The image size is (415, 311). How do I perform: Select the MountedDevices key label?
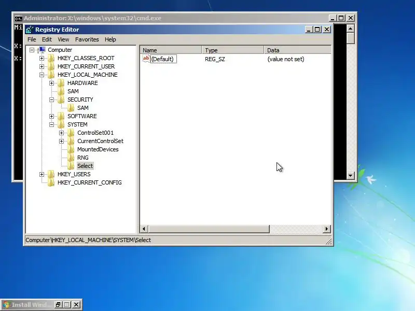(98, 149)
